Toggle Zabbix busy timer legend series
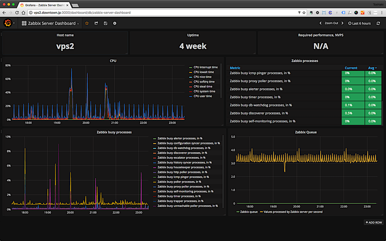Screen dimensions: 386x241 tap(179, 196)
